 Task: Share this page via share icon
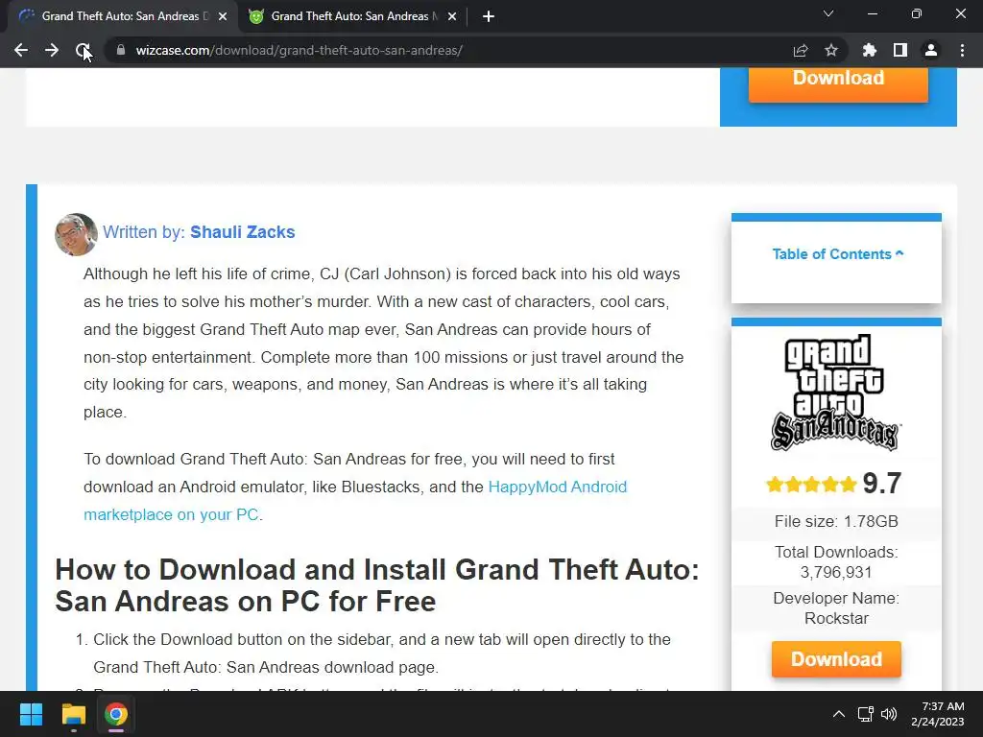801,50
